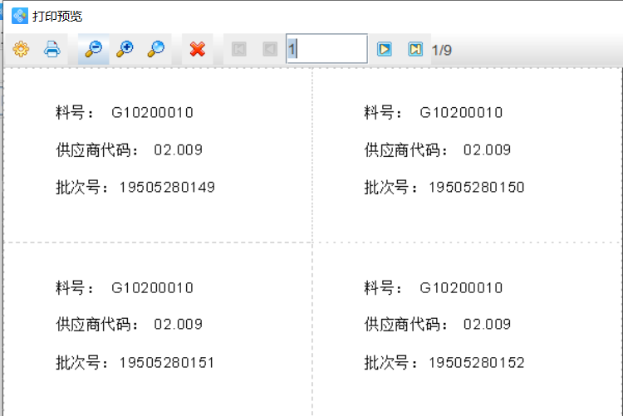Jump to the last page
The image size is (623, 416).
coord(415,49)
